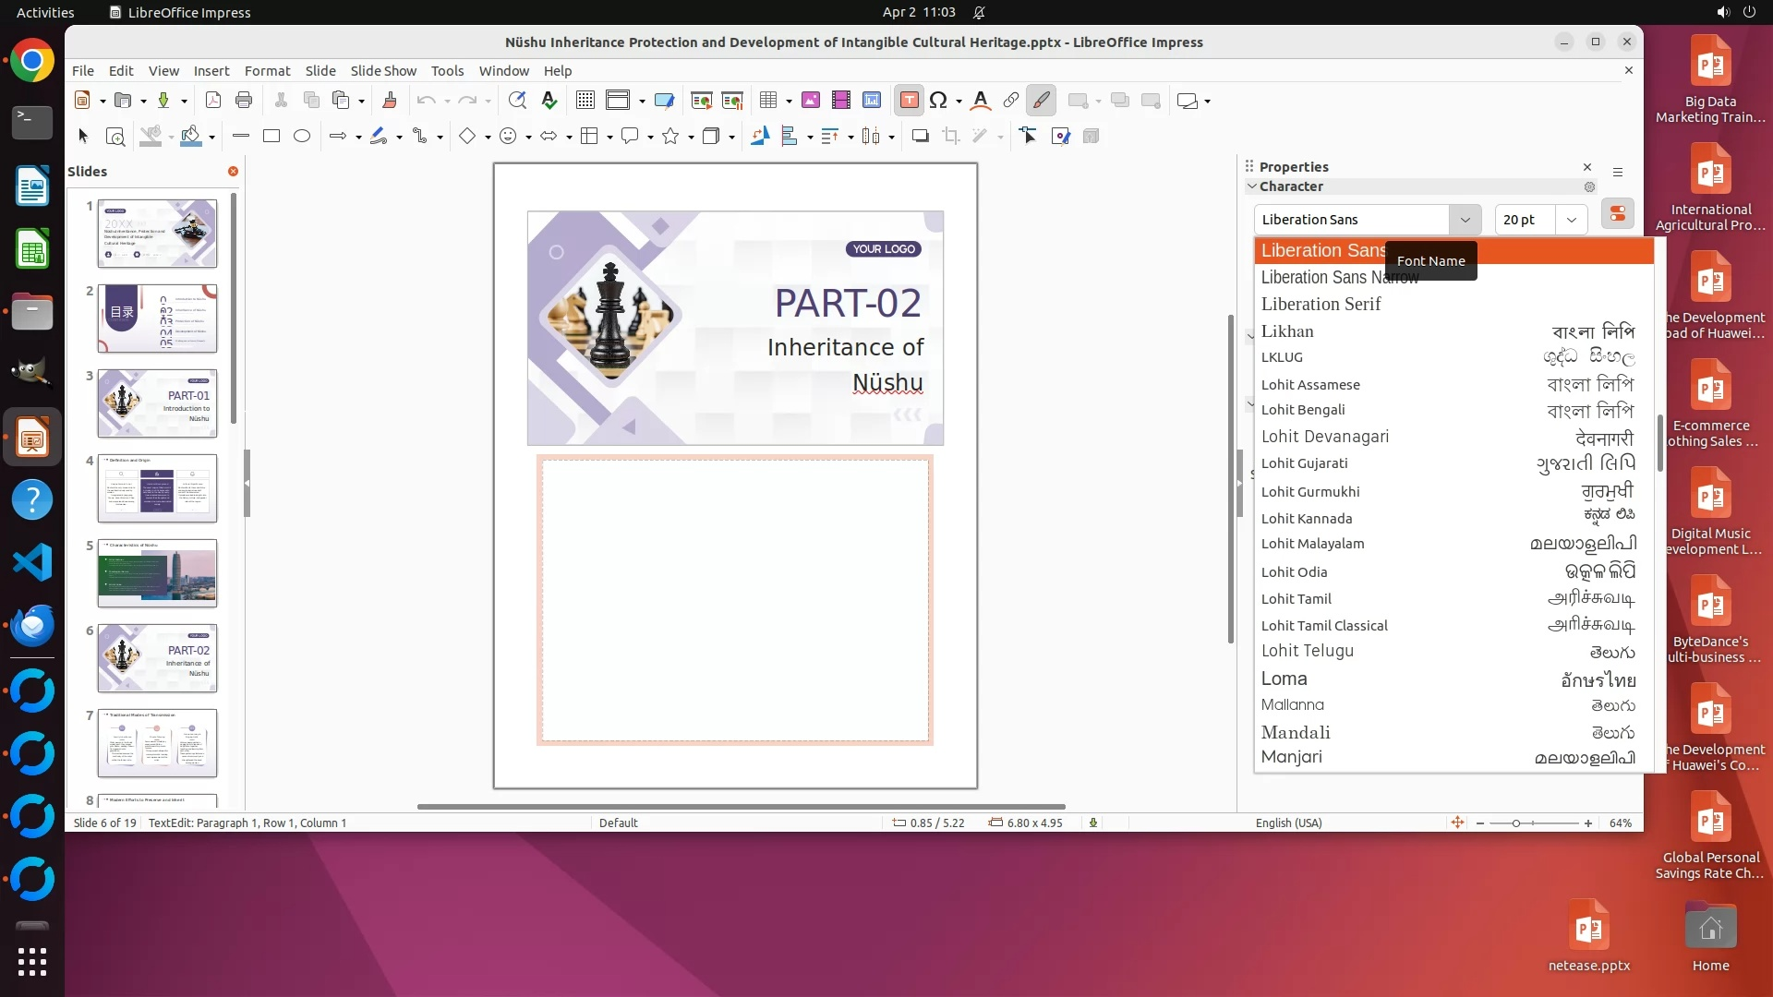Collapse the font name dropdown arrow

click(x=1465, y=220)
